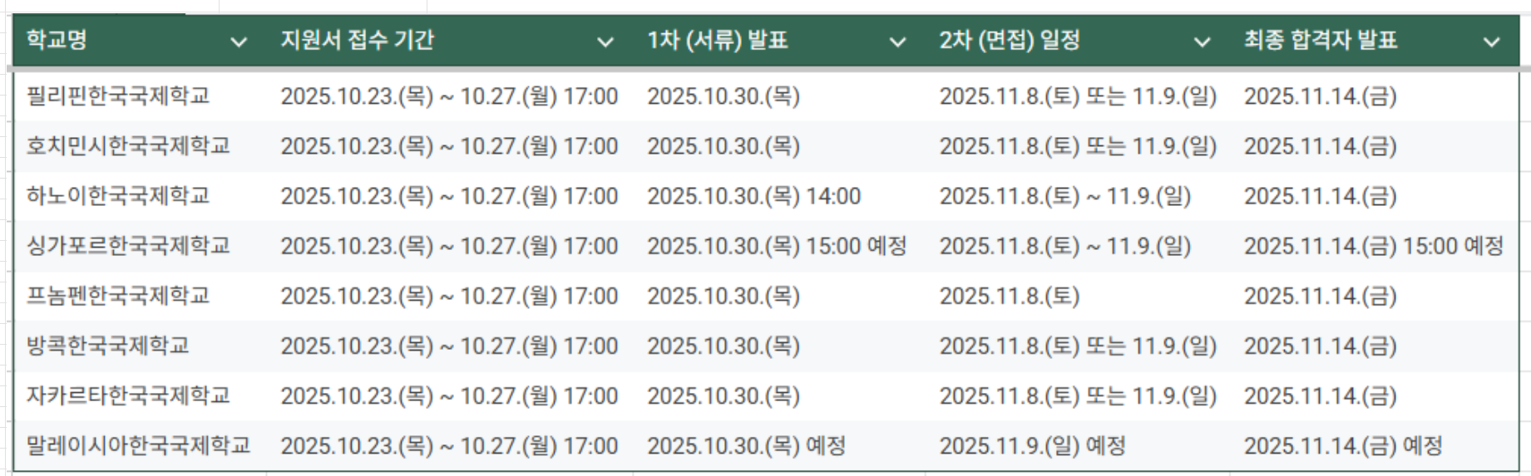1531x476 pixels.
Task: Click the 2025.10.30.(목) 15:00 예정 cell
Action: [x=777, y=246]
